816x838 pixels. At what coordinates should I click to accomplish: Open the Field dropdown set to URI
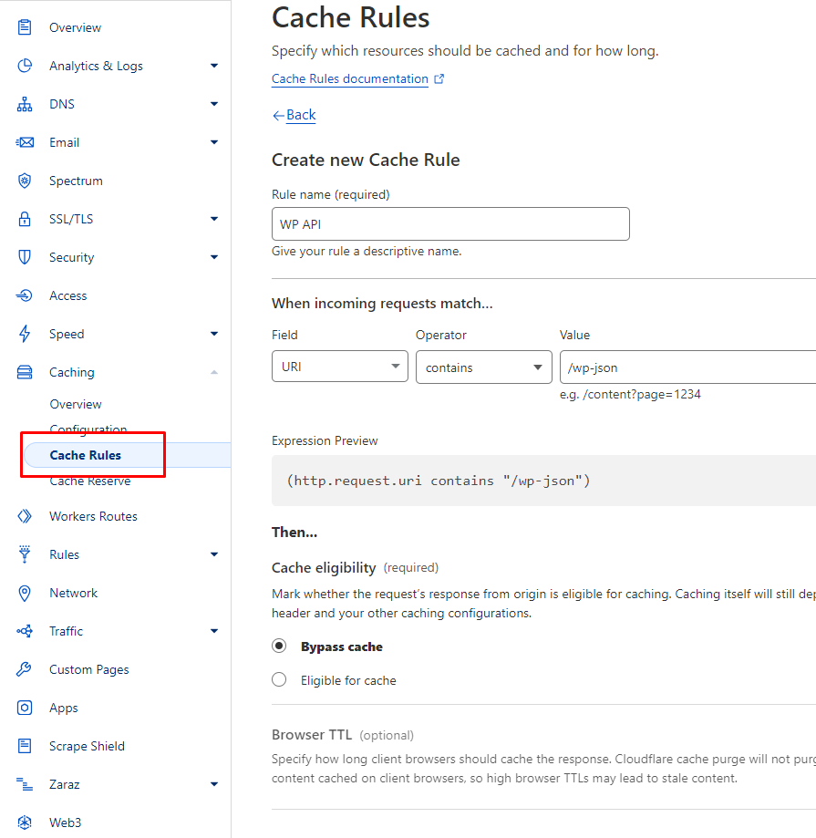point(339,367)
